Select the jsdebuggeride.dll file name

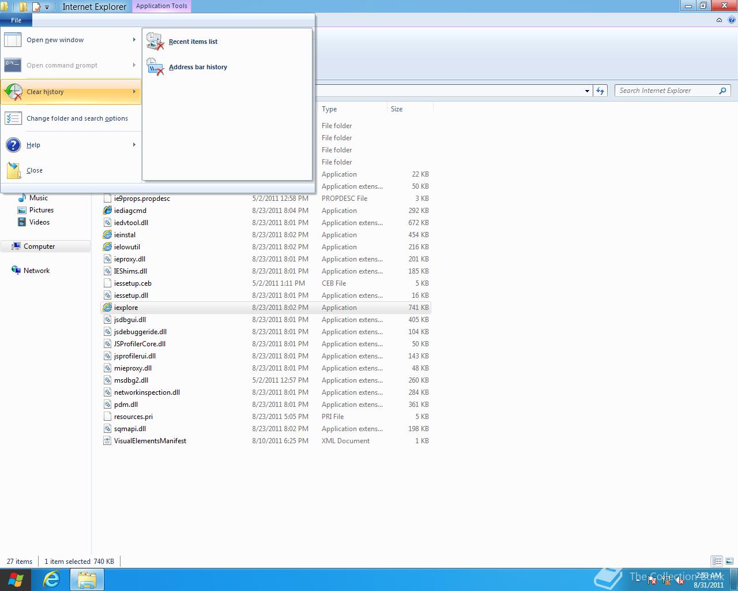pyautogui.click(x=140, y=332)
